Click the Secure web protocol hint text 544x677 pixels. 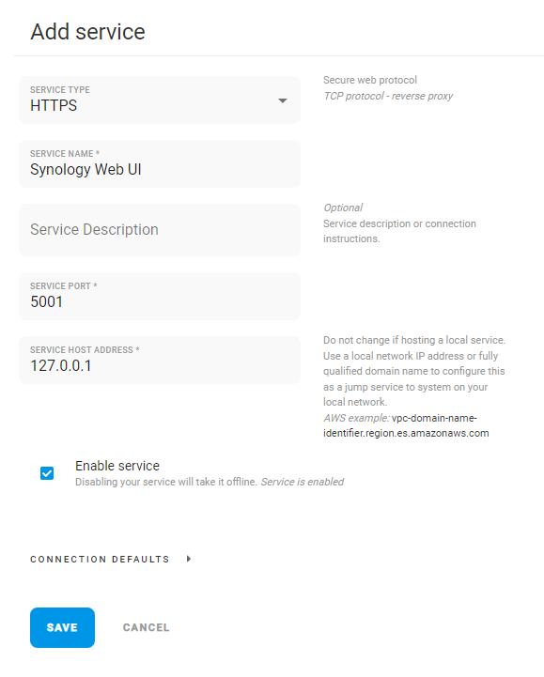[x=370, y=80]
